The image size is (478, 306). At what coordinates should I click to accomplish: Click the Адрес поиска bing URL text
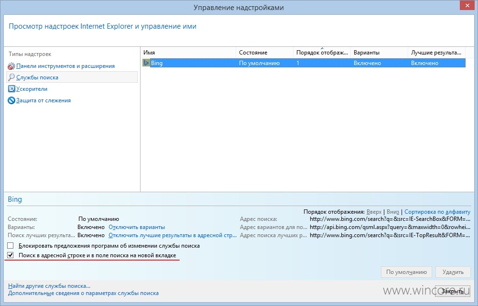pos(390,219)
